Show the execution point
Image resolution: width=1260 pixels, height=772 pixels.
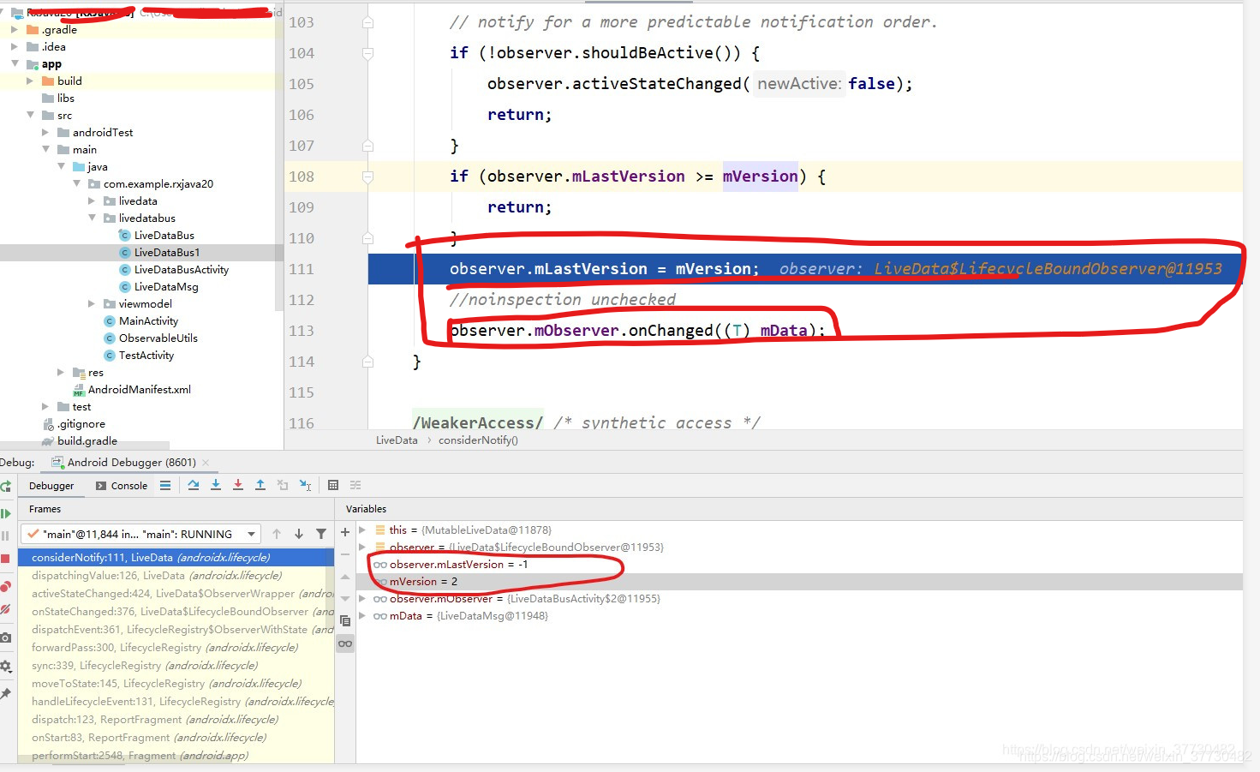tap(165, 485)
